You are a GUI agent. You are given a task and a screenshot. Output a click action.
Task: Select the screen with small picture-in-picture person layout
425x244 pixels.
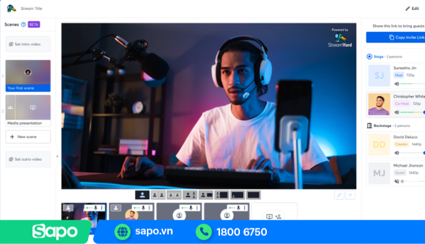[x=237, y=195]
